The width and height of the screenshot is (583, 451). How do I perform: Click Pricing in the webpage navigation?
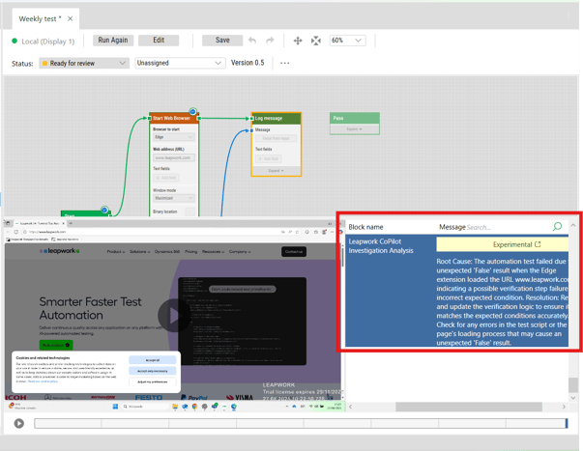191,251
